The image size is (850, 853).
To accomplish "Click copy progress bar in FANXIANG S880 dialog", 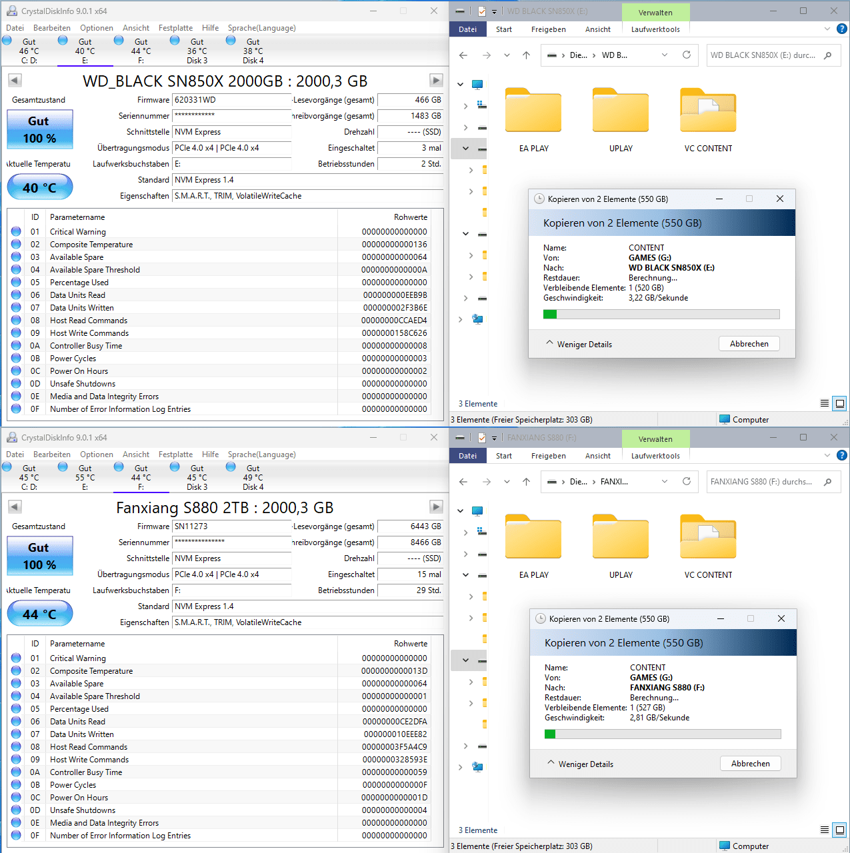I will [x=663, y=734].
